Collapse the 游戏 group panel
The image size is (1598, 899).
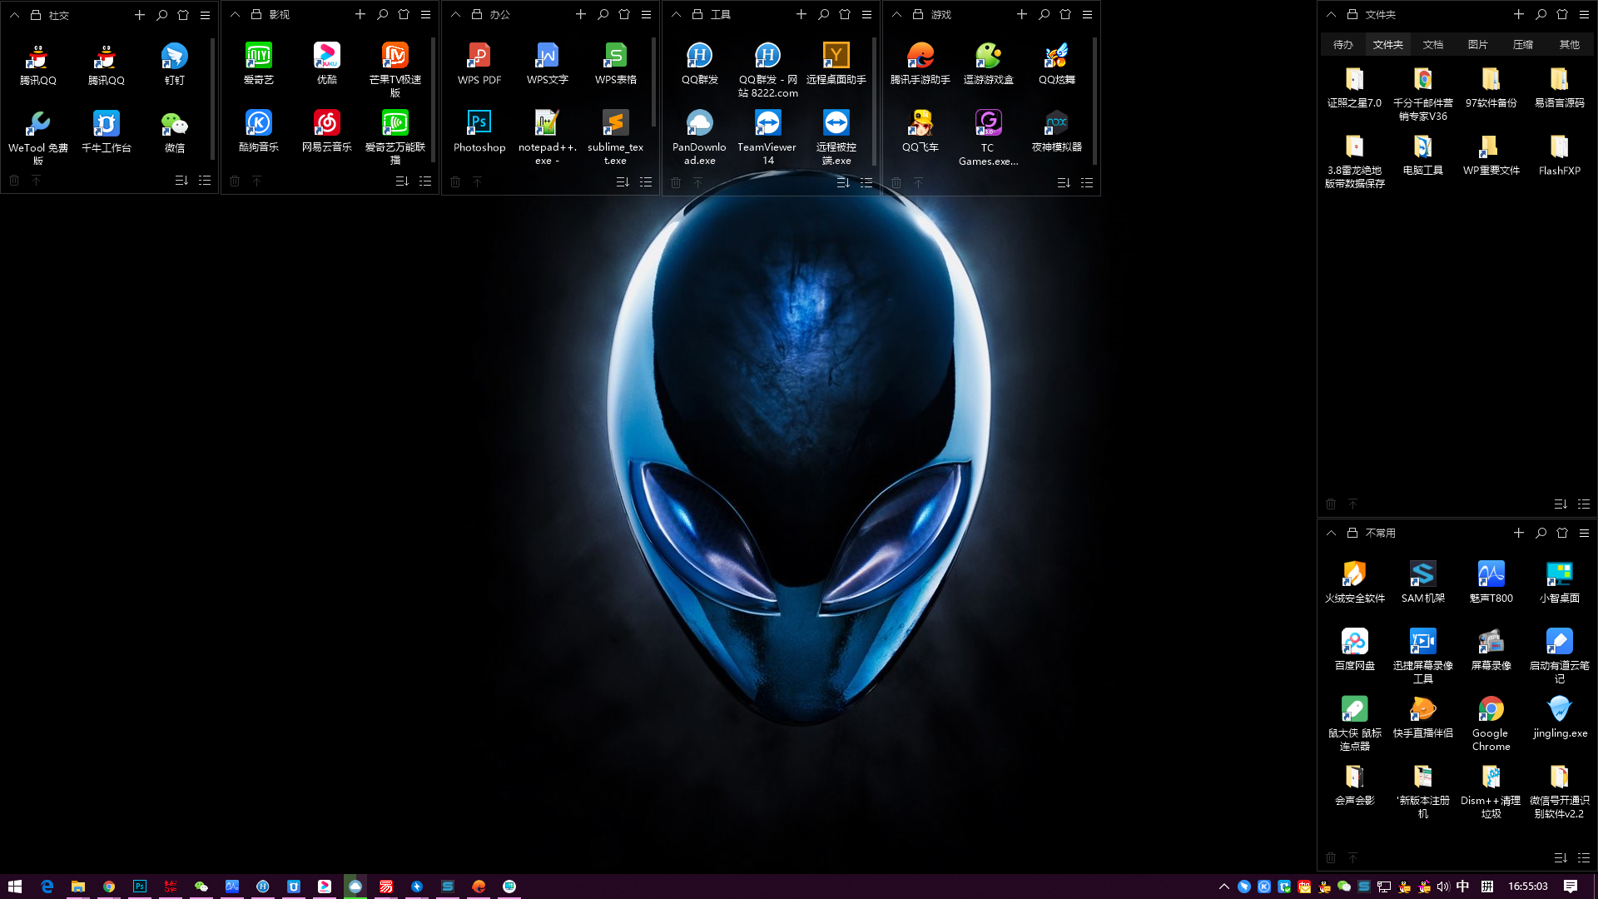coord(896,15)
